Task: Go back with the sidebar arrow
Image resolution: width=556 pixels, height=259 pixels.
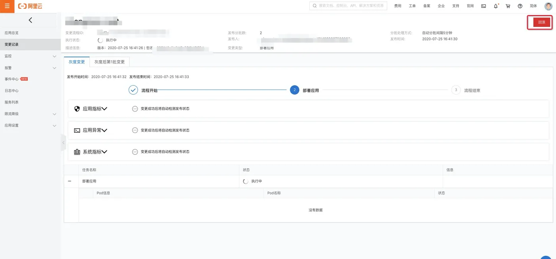Action: pos(31,20)
